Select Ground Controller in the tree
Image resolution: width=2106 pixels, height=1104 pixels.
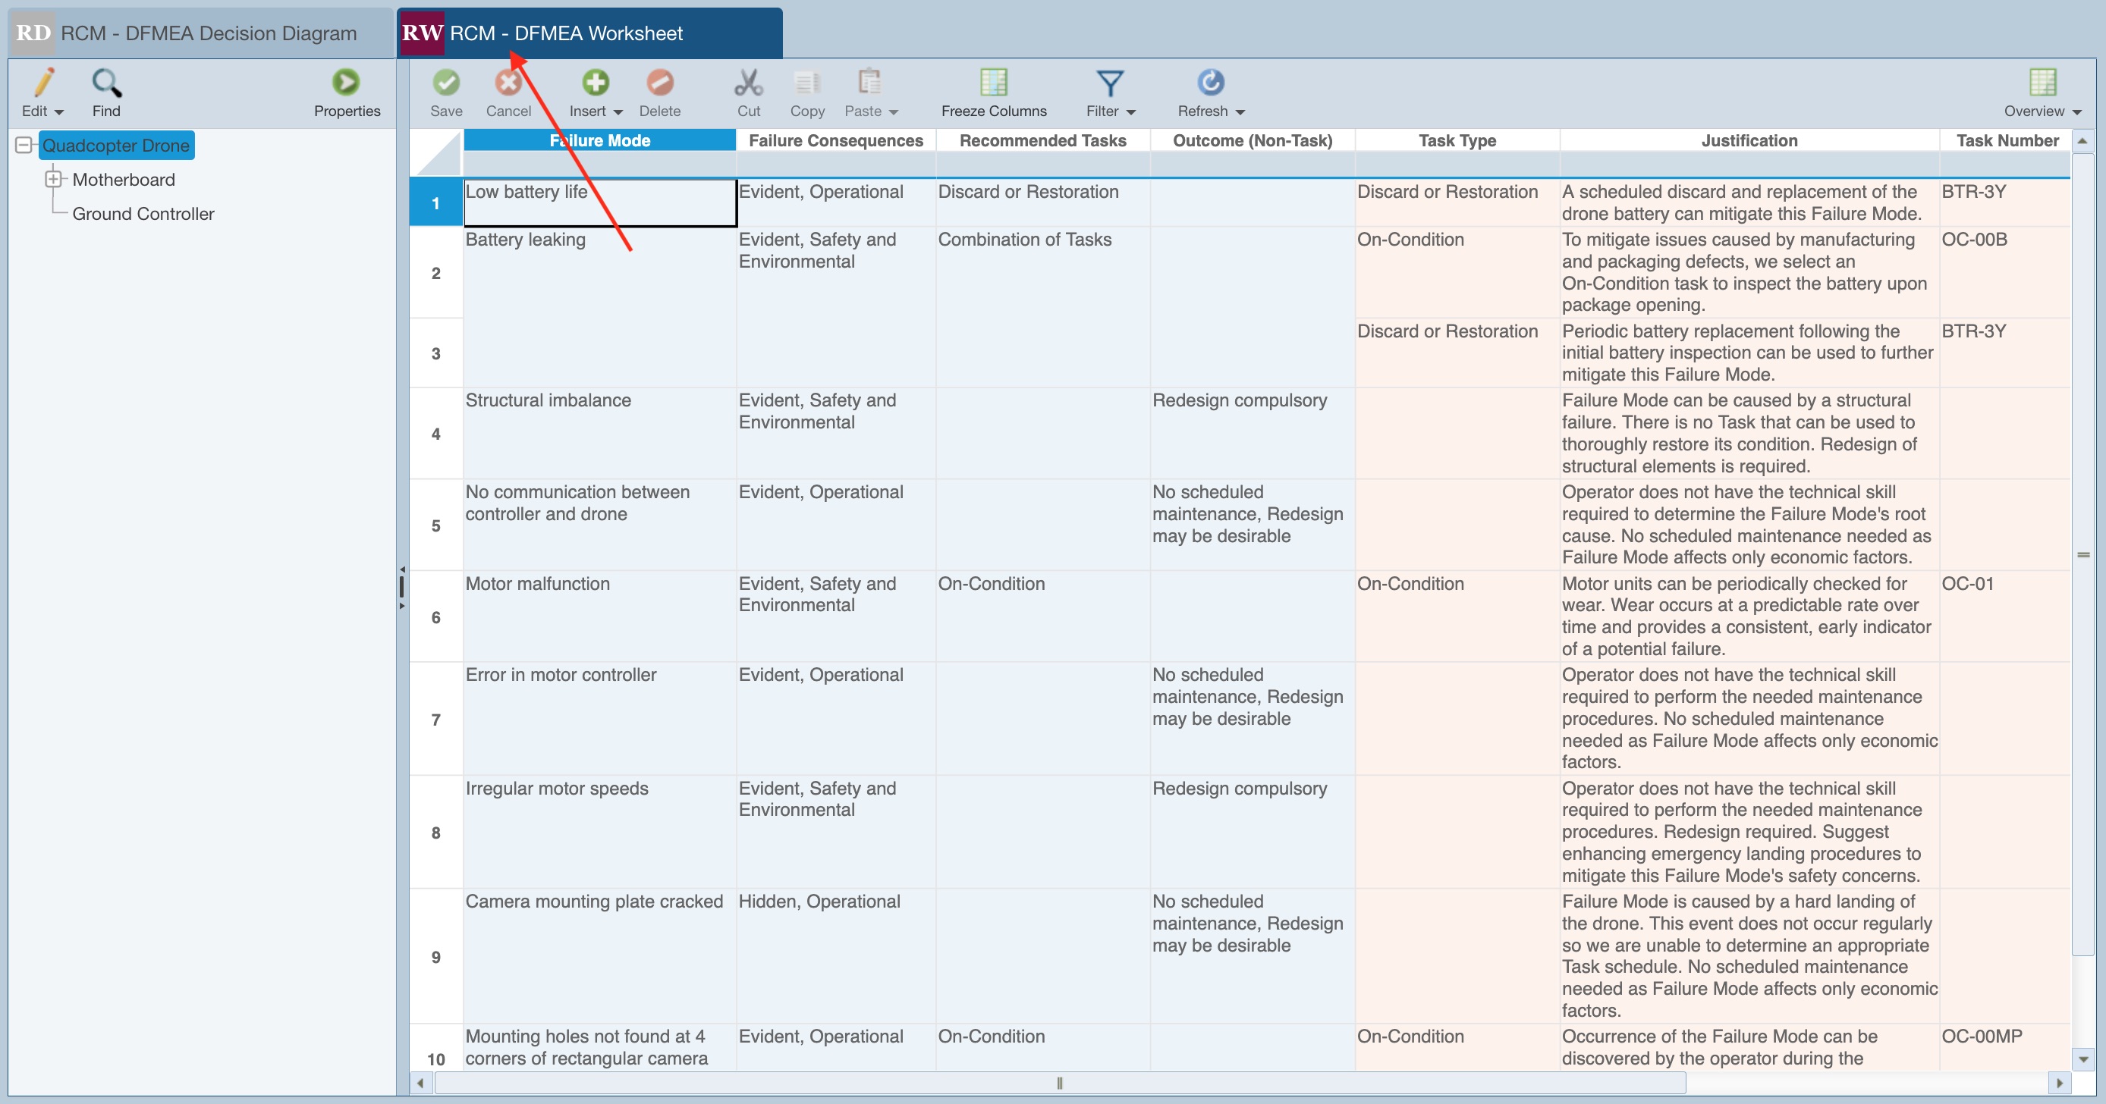(143, 213)
